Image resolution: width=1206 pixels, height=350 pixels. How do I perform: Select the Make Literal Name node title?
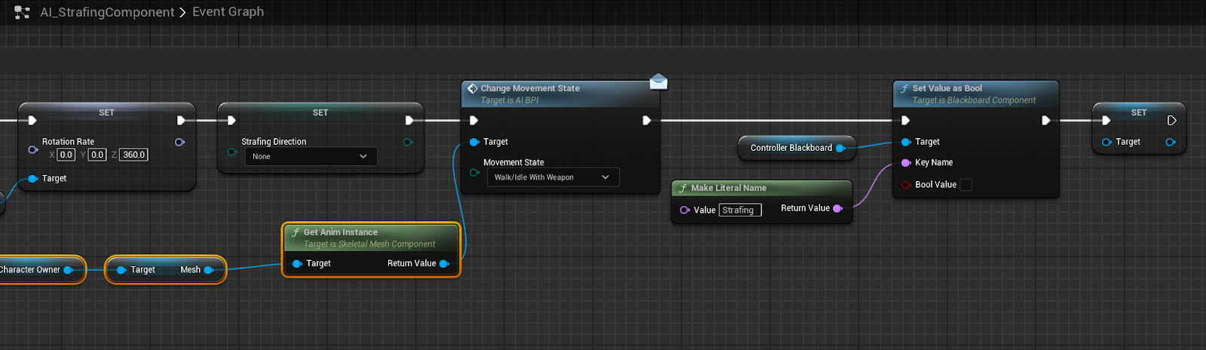coord(729,188)
